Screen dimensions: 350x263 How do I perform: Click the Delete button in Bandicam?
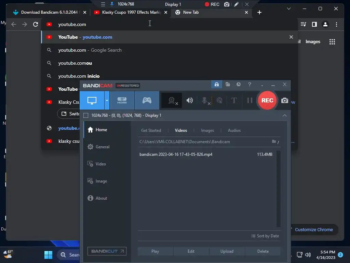click(263, 251)
